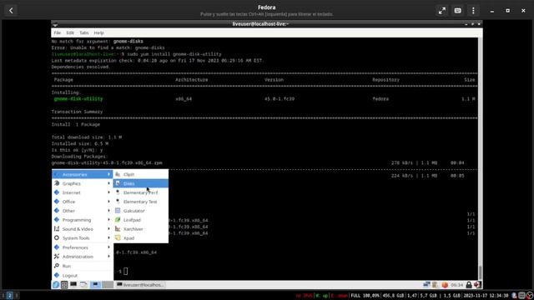Click the Internet category icon

pyautogui.click(x=57, y=192)
